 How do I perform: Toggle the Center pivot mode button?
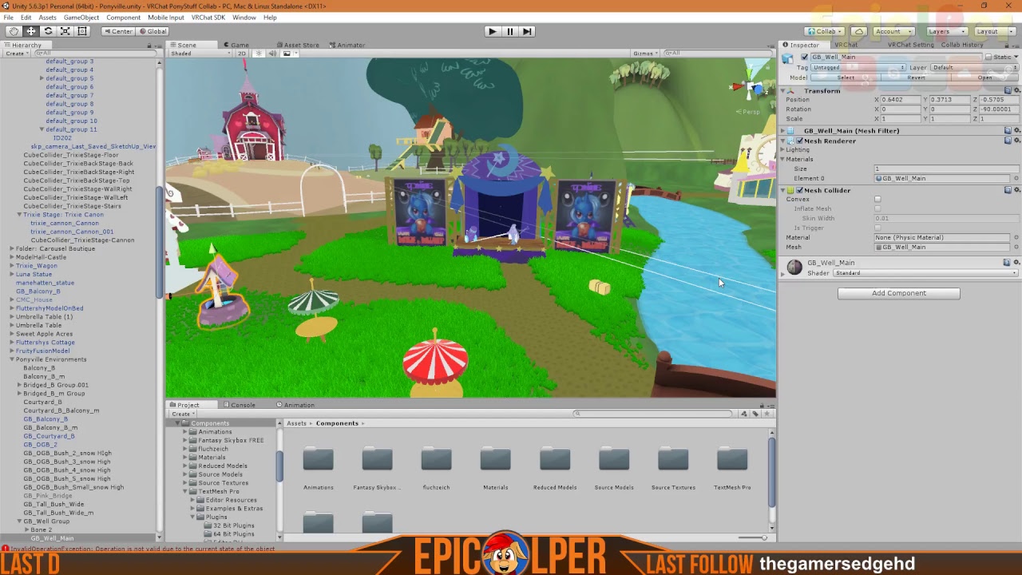pyautogui.click(x=118, y=31)
